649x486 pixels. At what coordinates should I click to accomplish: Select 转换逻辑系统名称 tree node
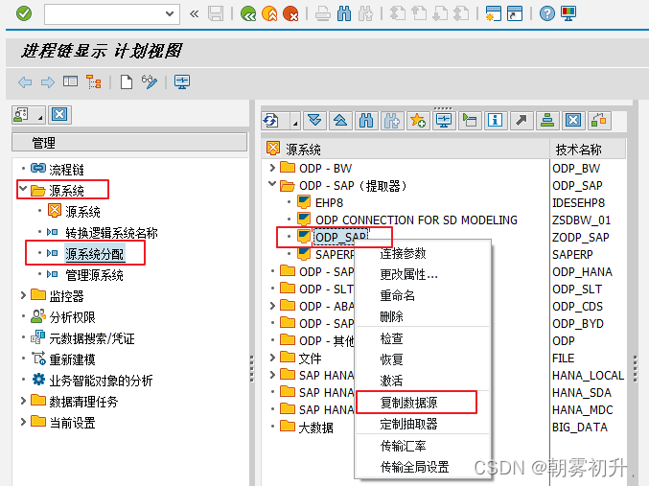pyautogui.click(x=111, y=233)
